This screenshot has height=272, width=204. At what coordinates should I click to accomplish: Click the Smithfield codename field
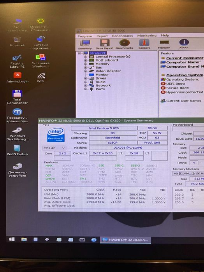(x=113, y=138)
